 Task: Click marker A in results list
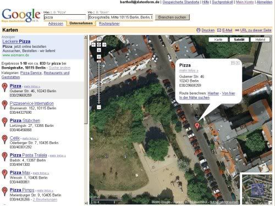pyautogui.click(x=4, y=87)
